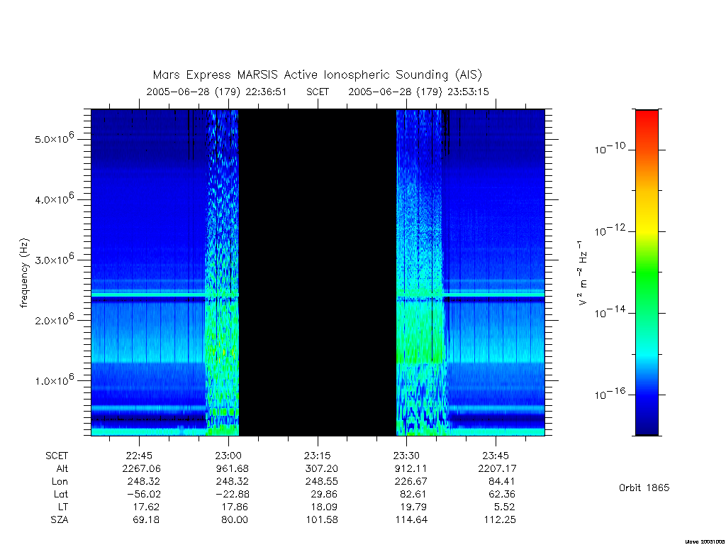Click the 'SCET' row label under the plot

[57, 456]
